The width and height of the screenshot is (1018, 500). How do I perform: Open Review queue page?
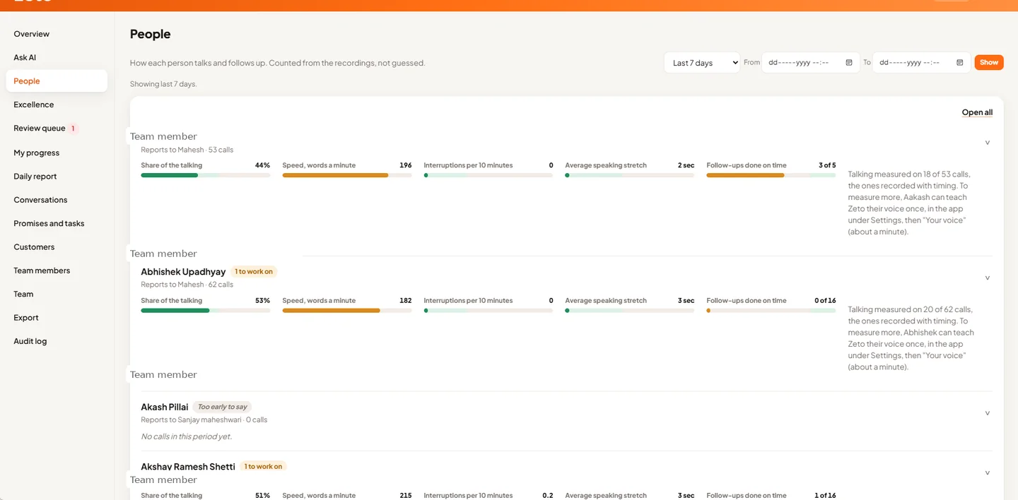(57, 129)
